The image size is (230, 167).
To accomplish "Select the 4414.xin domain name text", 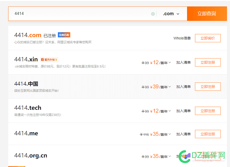I will click(26, 59).
